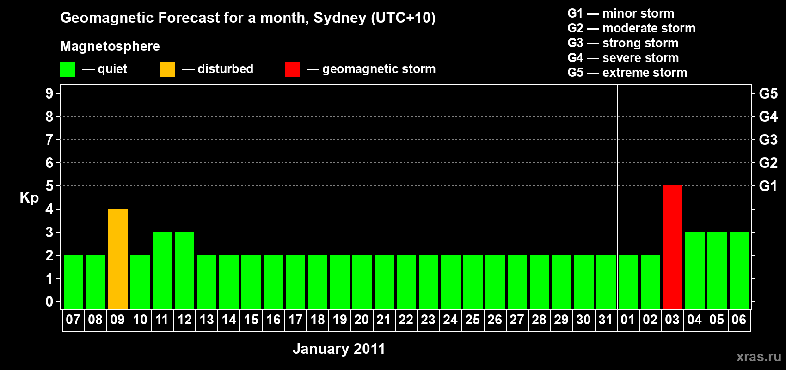Image resolution: width=786 pixels, height=370 pixels.
Task: Click the G5 right-axis label
Action: click(x=768, y=93)
